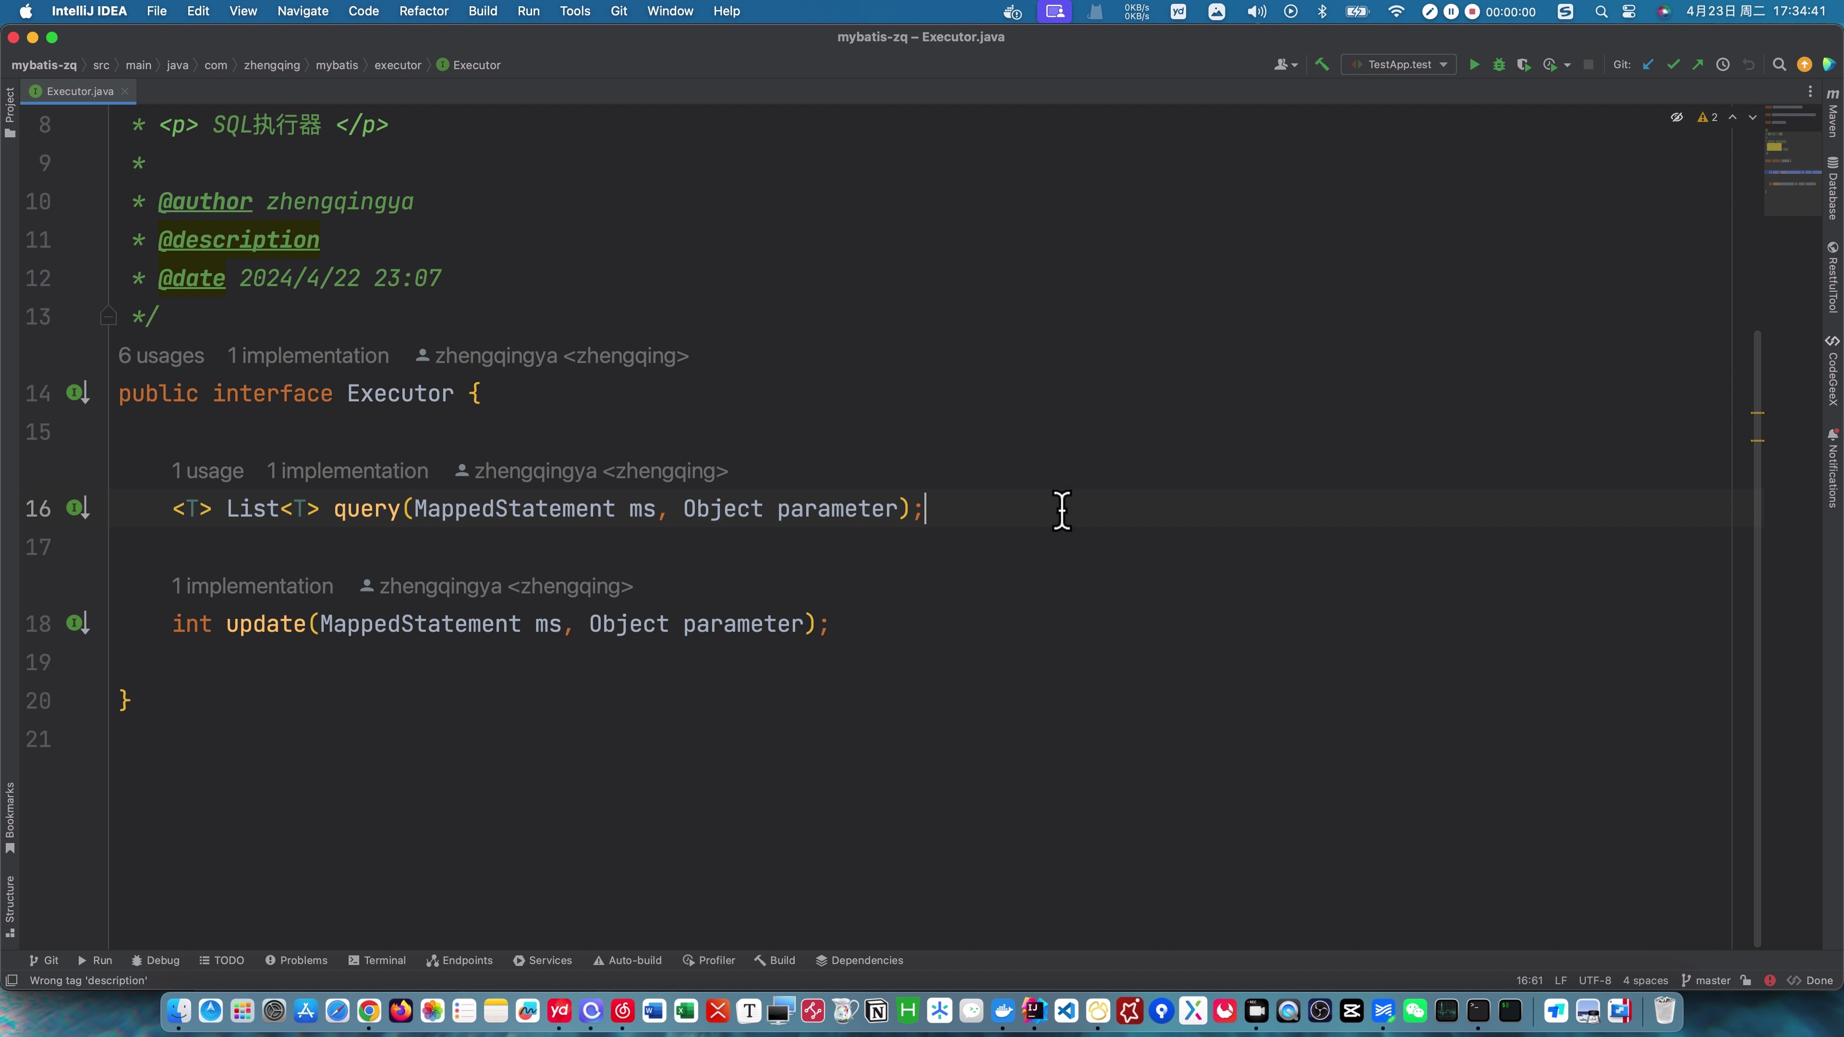
Task: Toggle reader mode crossed-eye icon
Action: [x=1676, y=117]
